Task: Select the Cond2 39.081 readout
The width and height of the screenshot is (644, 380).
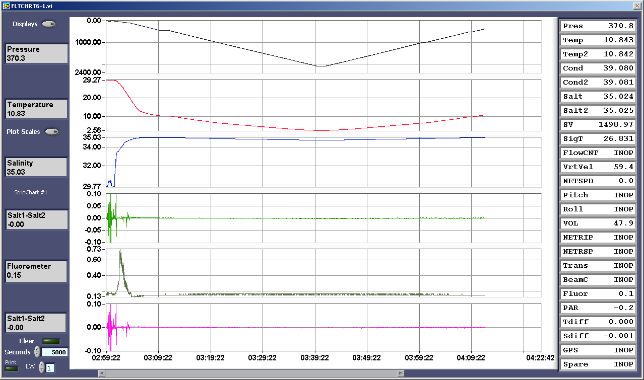Action: [x=598, y=83]
